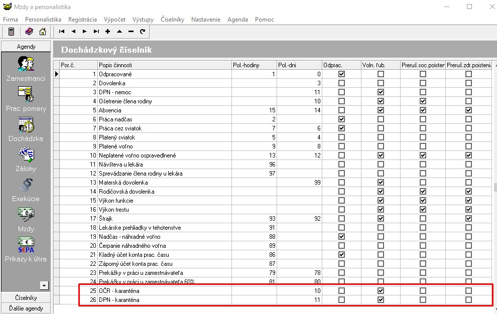Open the calculator tool in toolbar
497x314 pixels.
[x=12, y=32]
